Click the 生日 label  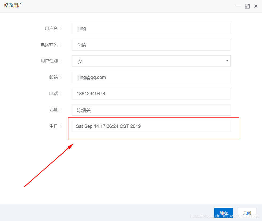coord(55,126)
